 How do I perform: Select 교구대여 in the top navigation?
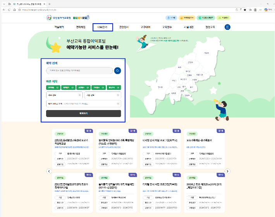click(146, 27)
